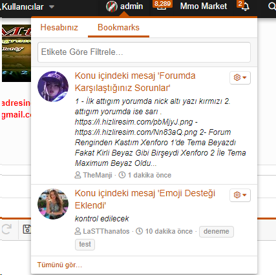Click the save draft floppy icon
276x275 pixels.
coord(27,229)
